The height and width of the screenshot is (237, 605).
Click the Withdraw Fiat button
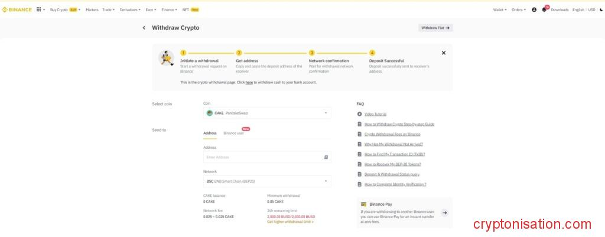435,28
